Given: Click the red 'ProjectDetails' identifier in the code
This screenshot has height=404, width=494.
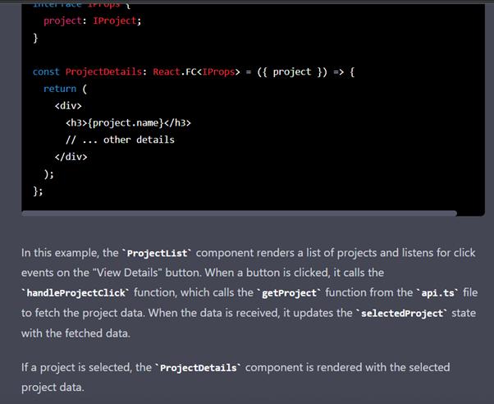Looking at the screenshot, I should click(x=103, y=72).
